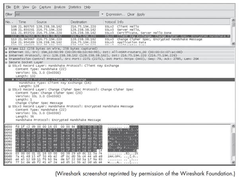Sort packets by the Destination column
The height and width of the screenshot is (177, 239).
tap(87, 22)
